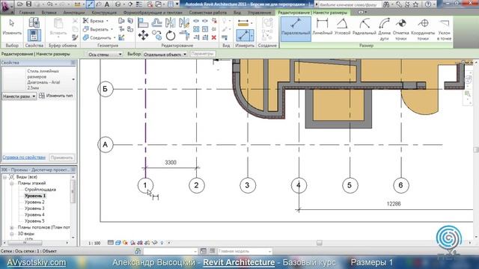This screenshot has width=479, height=269.
Task: Click the keyword search input field
Action: 350,4
